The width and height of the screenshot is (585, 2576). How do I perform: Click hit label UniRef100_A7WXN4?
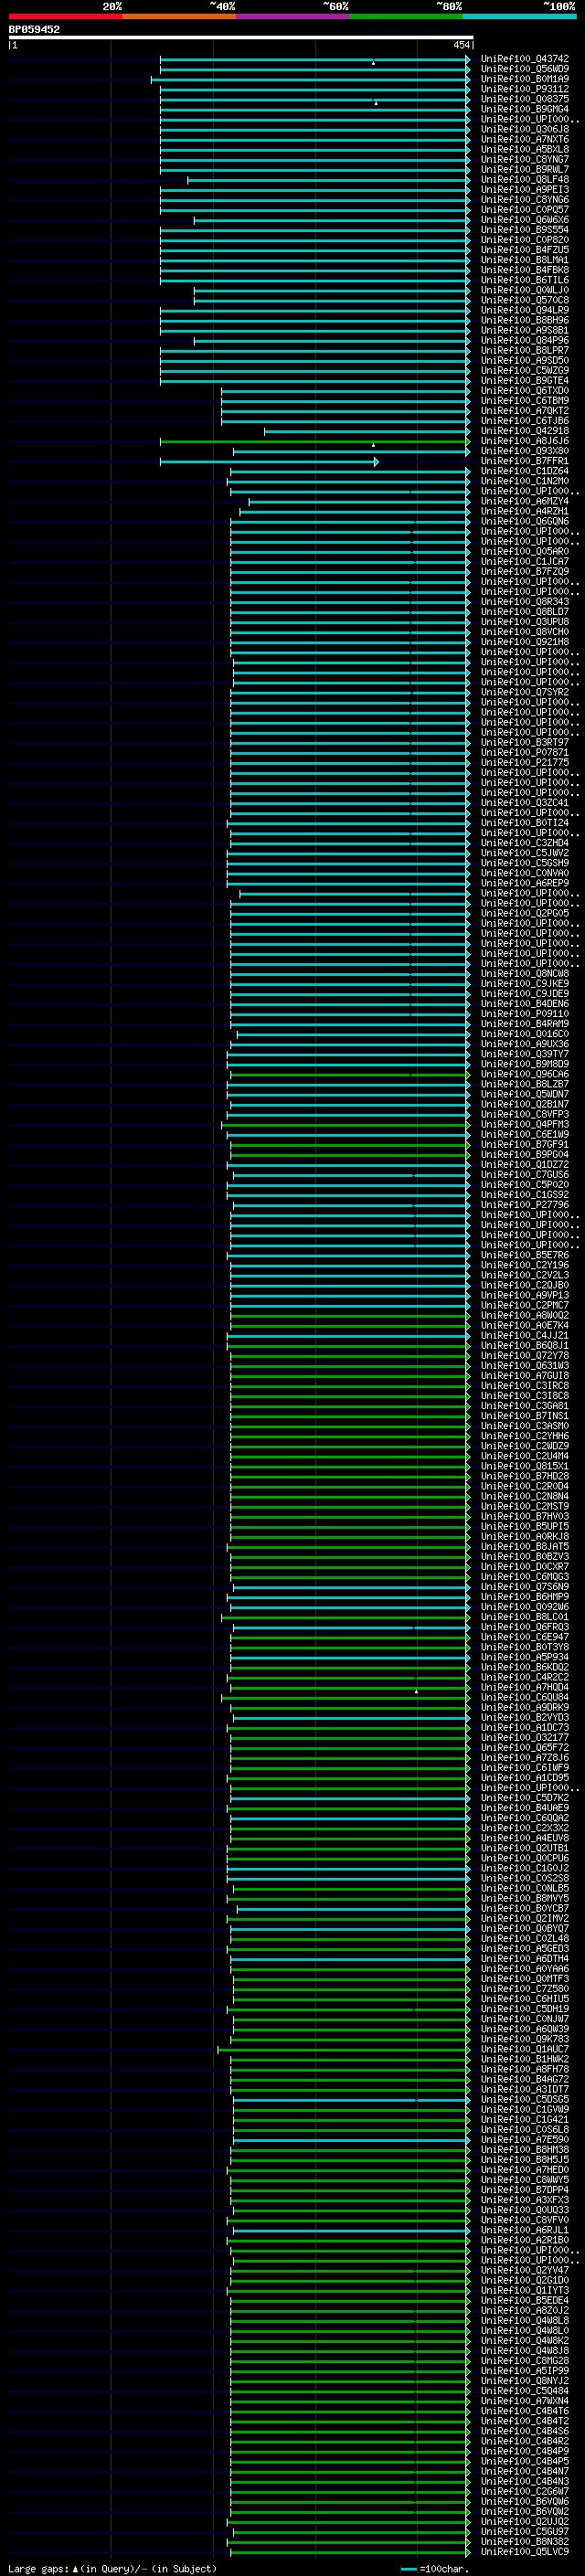pyautogui.click(x=525, y=2401)
